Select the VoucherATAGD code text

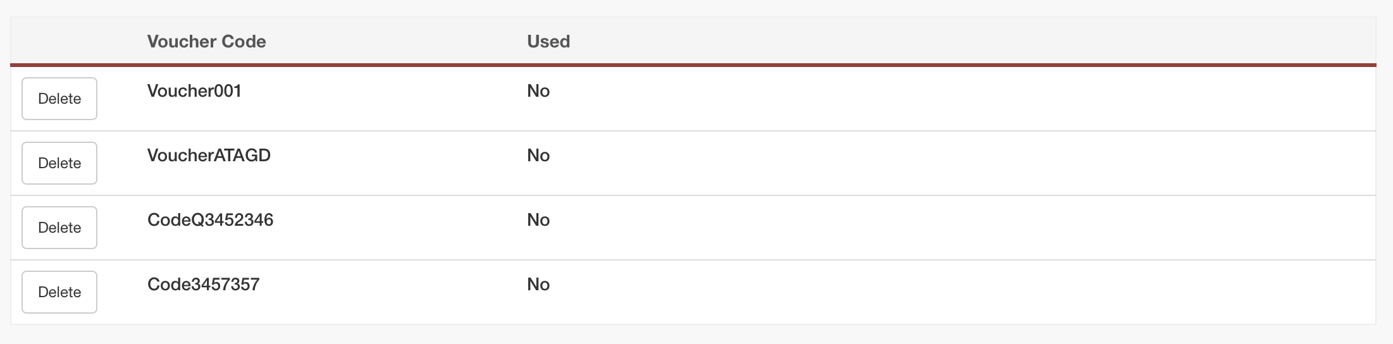coord(209,156)
